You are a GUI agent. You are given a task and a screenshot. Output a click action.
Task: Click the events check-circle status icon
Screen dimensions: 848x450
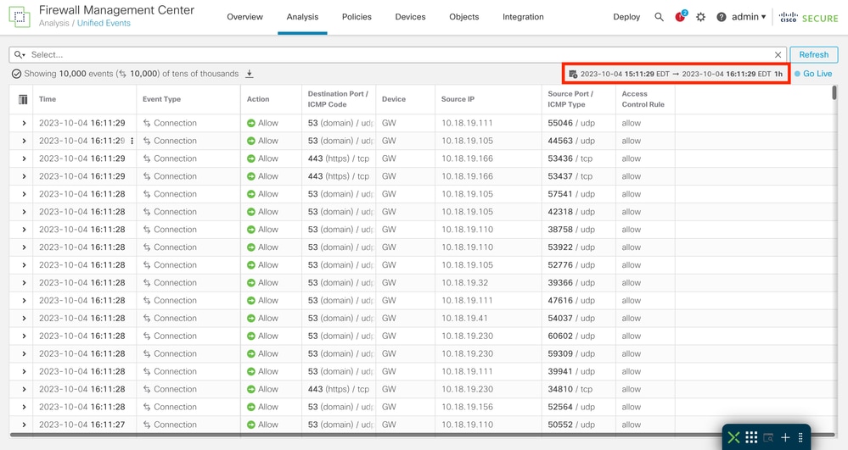point(17,74)
